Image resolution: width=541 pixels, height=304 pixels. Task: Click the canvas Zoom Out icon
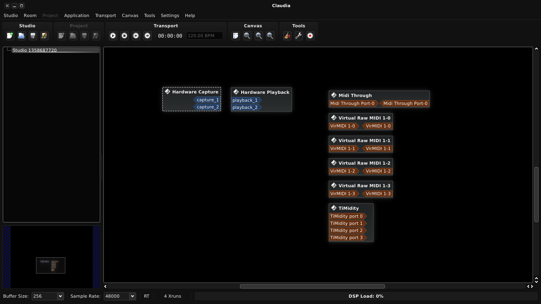[x=259, y=36]
